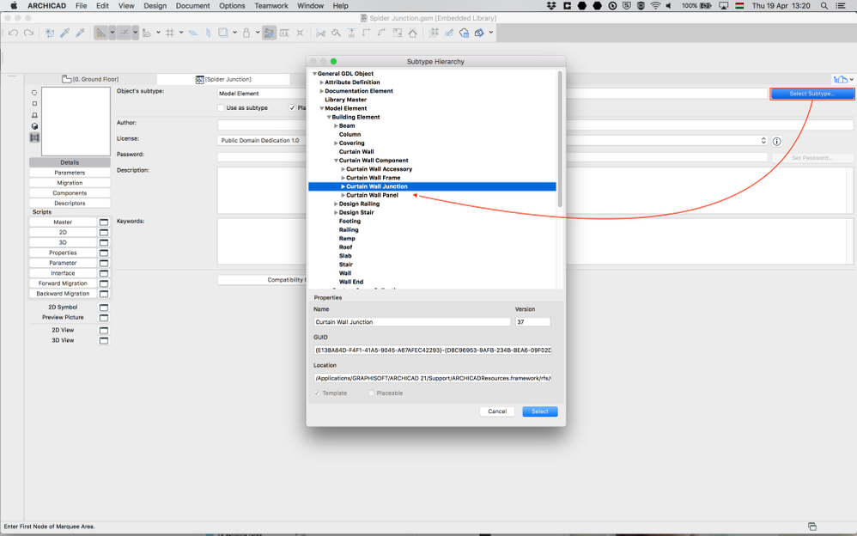The height and width of the screenshot is (536, 857).
Task: Open the new window icon for Forward Migration
Action: [x=104, y=283]
